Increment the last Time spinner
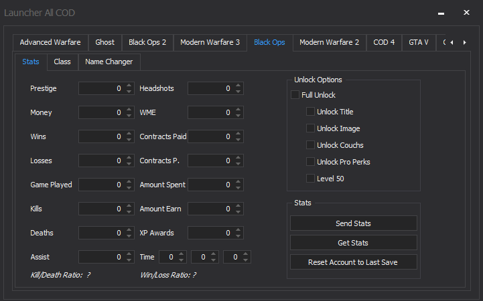The width and height of the screenshot is (483, 301). [x=245, y=254]
